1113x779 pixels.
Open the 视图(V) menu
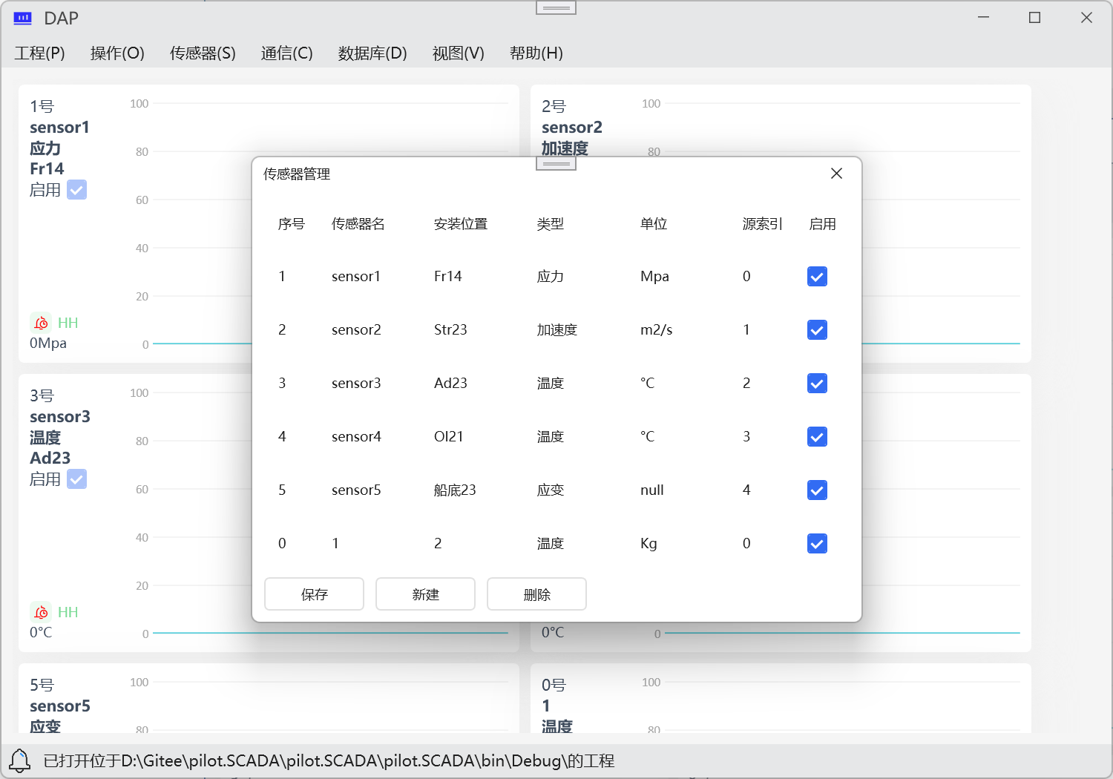click(459, 53)
